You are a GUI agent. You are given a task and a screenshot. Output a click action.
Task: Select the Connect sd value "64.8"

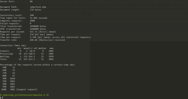(x=32, y=51)
